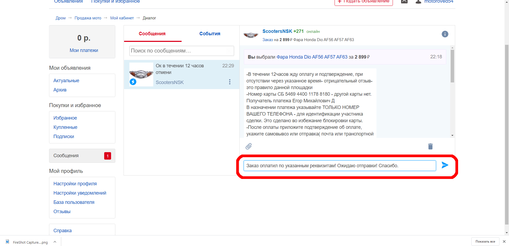Viewport: 509px width, 246px height.
Task: Open seller info via the i icon
Action: (x=445, y=34)
